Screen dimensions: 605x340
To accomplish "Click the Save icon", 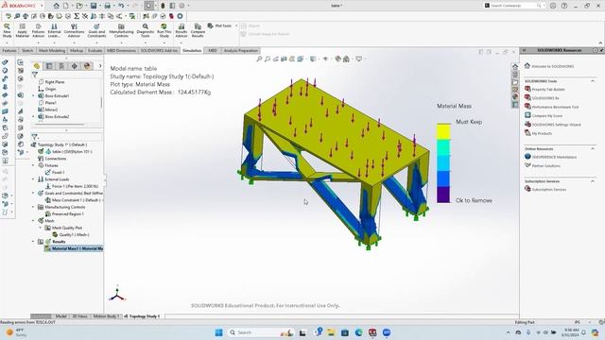I will coord(94,6).
